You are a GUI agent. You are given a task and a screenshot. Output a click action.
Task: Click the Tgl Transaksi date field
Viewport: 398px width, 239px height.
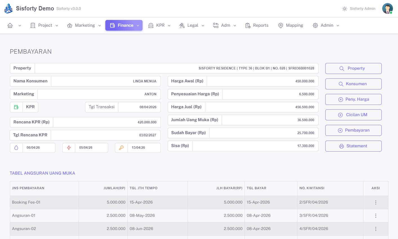pyautogui.click(x=139, y=107)
